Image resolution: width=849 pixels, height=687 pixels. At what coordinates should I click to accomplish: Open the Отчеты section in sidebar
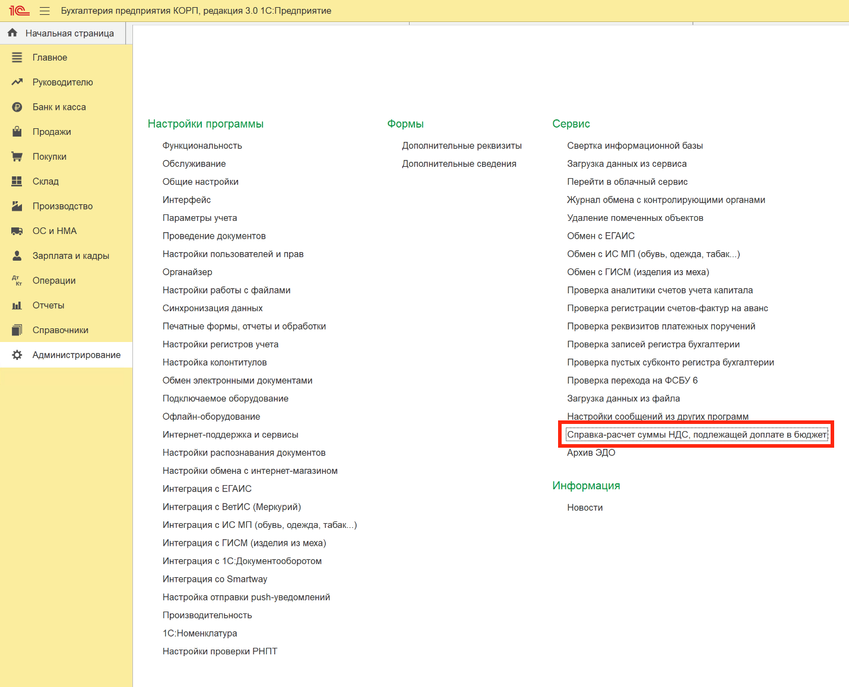[48, 305]
